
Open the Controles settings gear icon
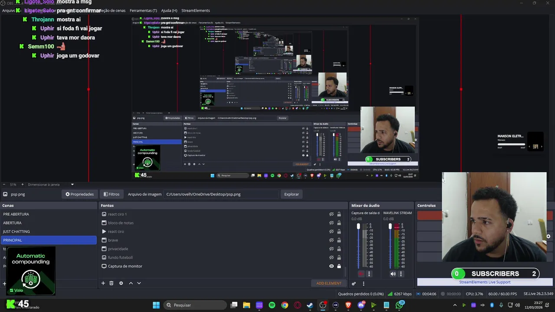click(548, 237)
